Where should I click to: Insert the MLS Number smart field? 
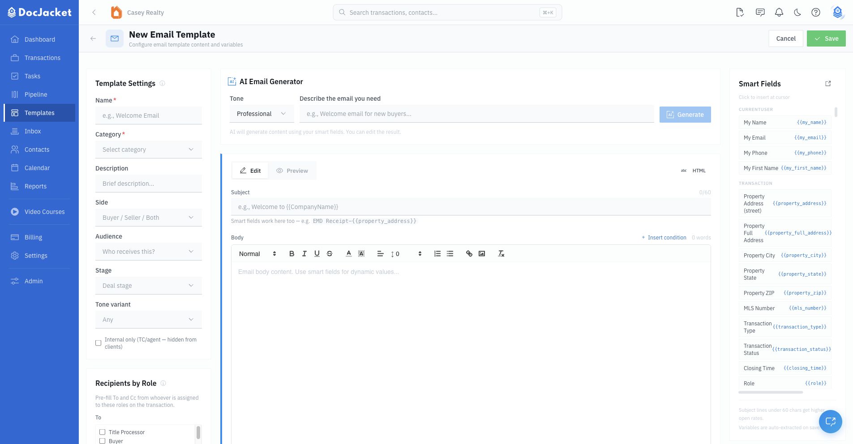(785, 308)
